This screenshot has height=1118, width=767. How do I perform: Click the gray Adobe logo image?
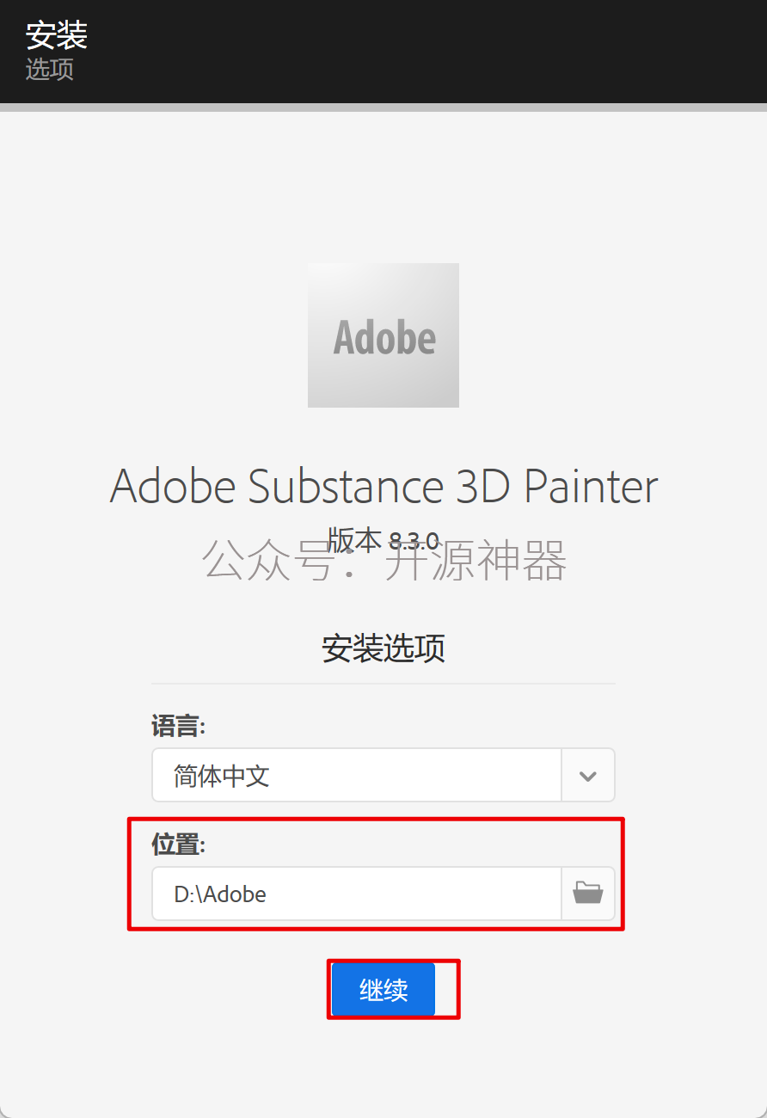pos(383,335)
